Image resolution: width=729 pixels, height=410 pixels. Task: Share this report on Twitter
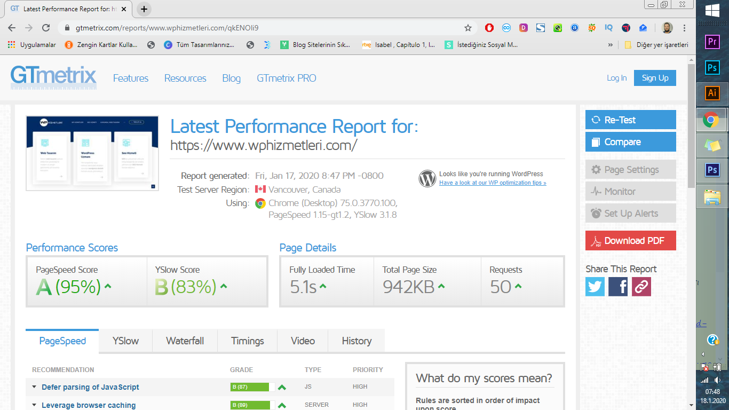595,287
